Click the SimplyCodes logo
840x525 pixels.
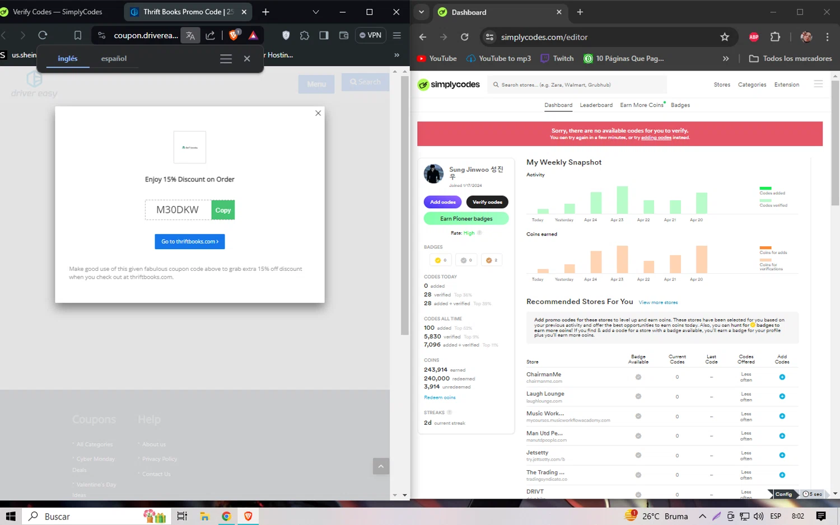click(449, 85)
